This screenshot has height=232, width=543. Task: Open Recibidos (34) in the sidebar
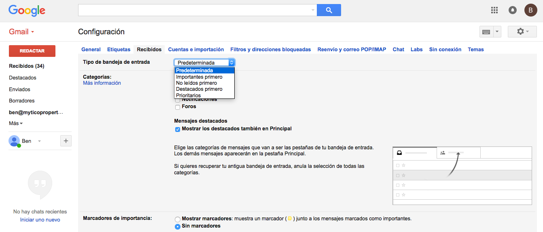(x=27, y=66)
